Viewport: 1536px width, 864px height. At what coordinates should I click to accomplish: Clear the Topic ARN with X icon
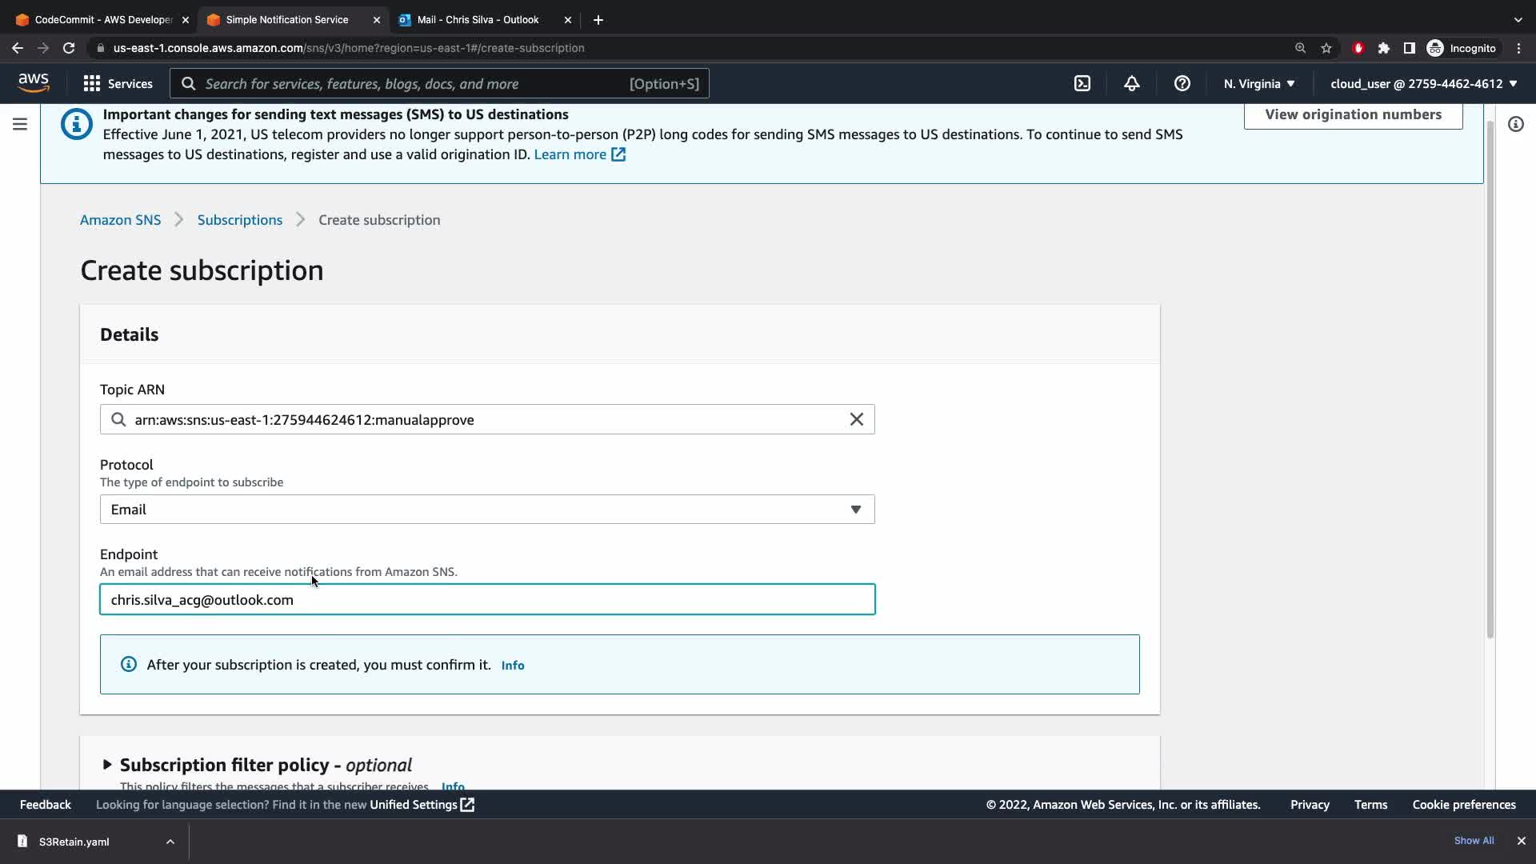click(856, 419)
